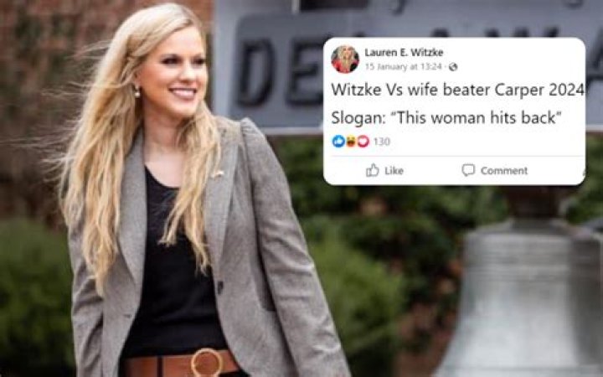This screenshot has height=377, width=603.
Task: Click the globe public-audience icon
Action: coord(453,67)
